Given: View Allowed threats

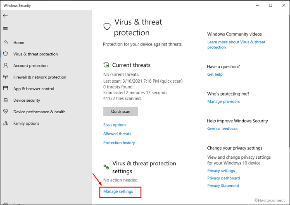Looking at the screenshot, I should click(x=117, y=133).
